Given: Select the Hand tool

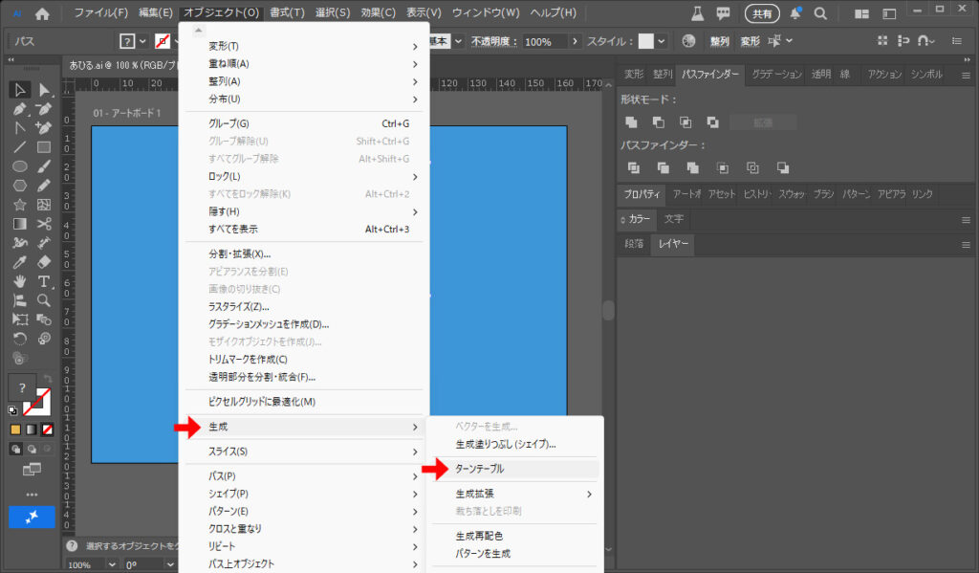Looking at the screenshot, I should click(x=19, y=281).
